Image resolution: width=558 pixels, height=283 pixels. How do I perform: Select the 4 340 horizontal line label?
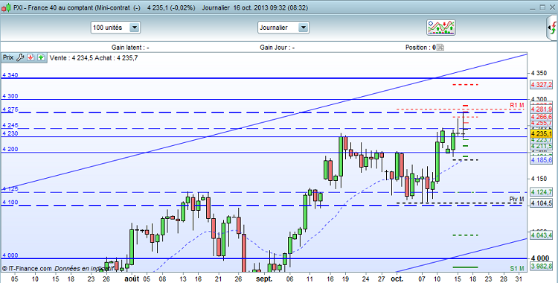10,75
